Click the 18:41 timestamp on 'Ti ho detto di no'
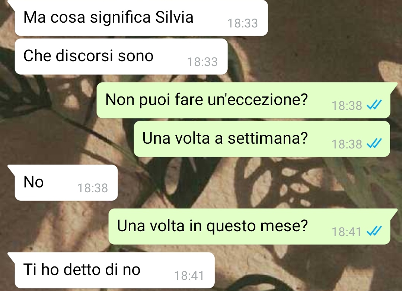Image resolution: width=402 pixels, height=291 pixels. [x=189, y=276]
